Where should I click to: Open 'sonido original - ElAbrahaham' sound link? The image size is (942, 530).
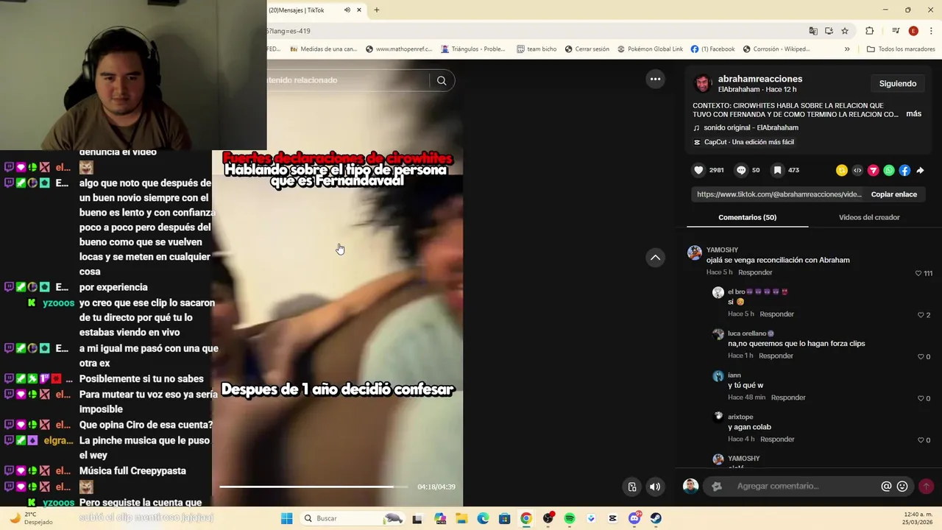pos(751,128)
